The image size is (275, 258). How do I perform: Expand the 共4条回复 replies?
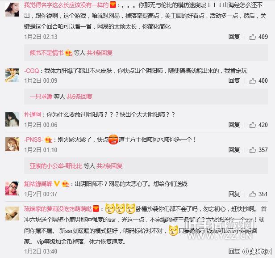point(100,53)
